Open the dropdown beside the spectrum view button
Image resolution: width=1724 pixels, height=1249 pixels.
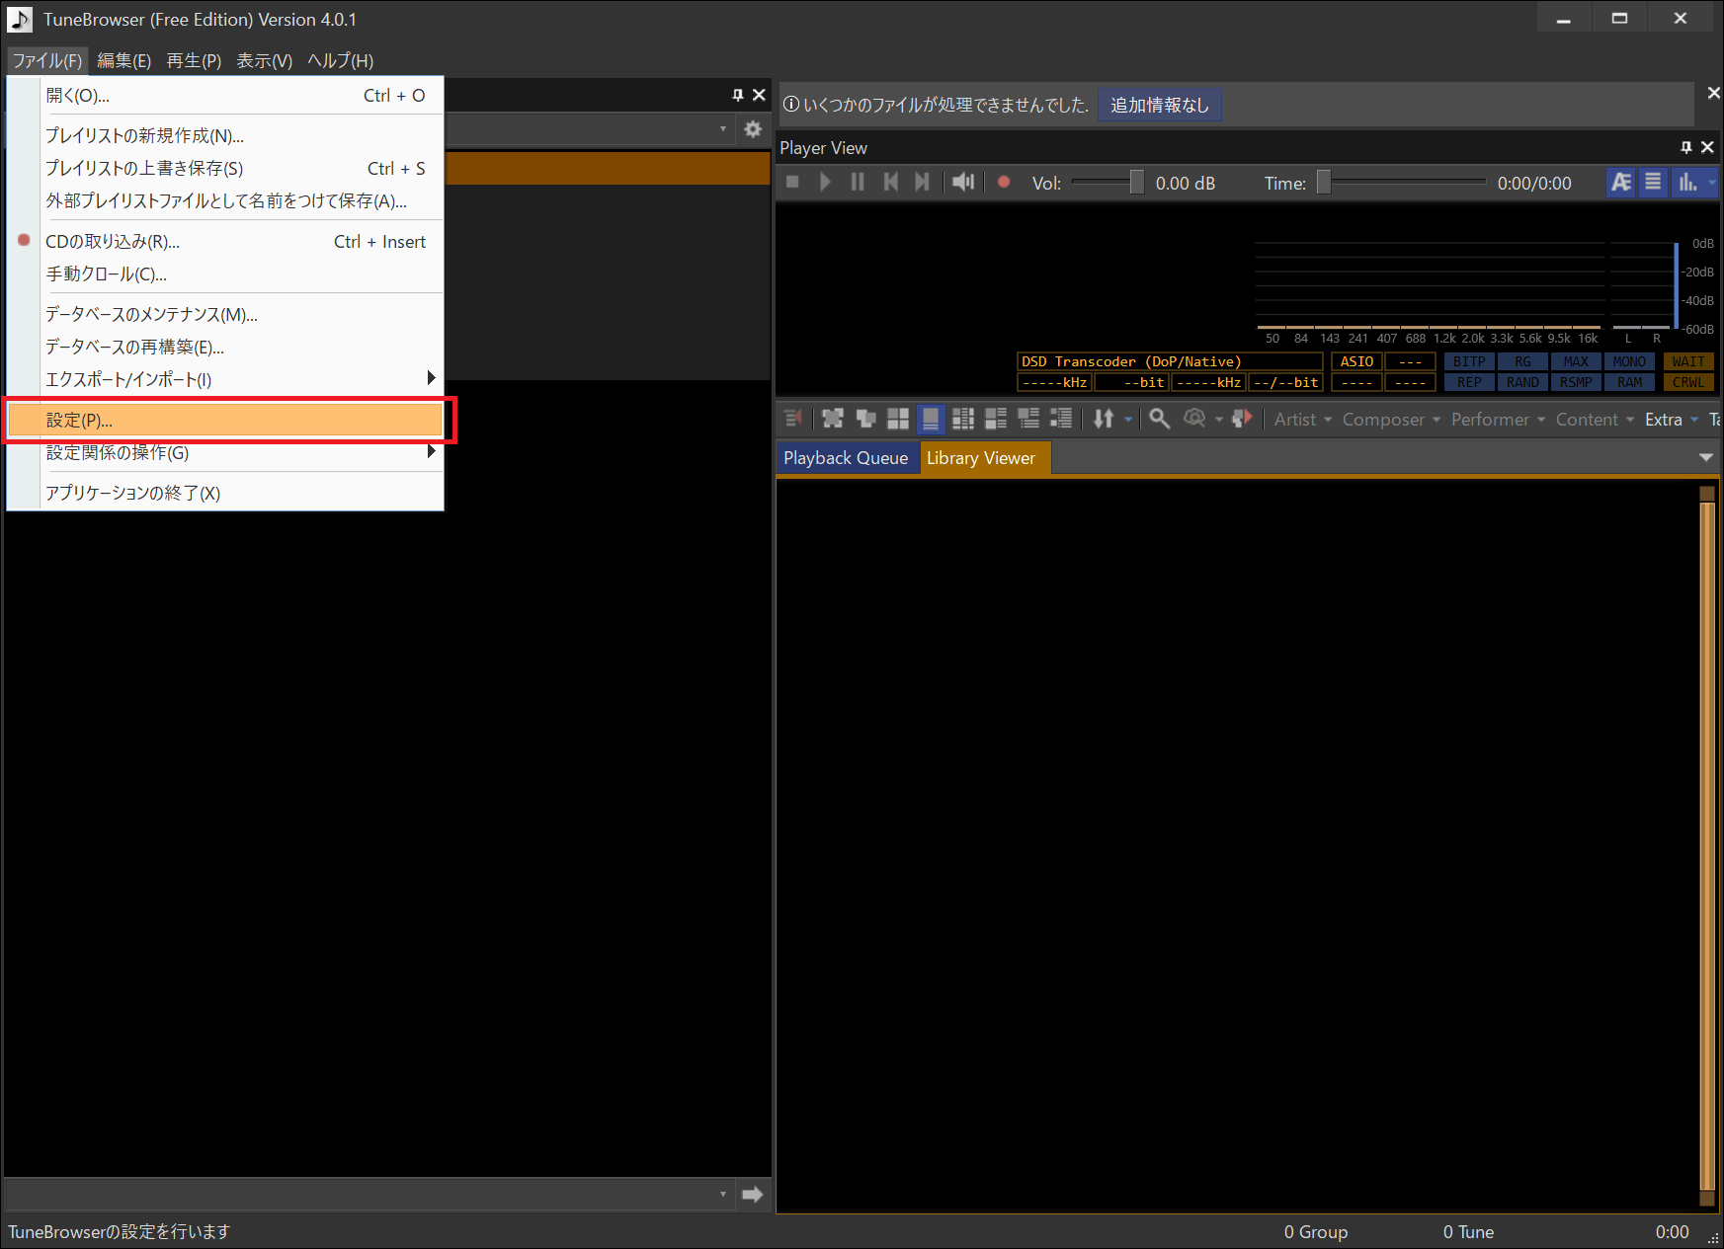pos(1711,182)
